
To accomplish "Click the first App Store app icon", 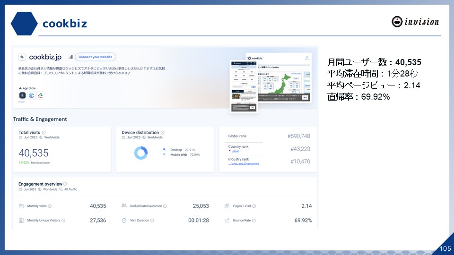I will [22, 95].
